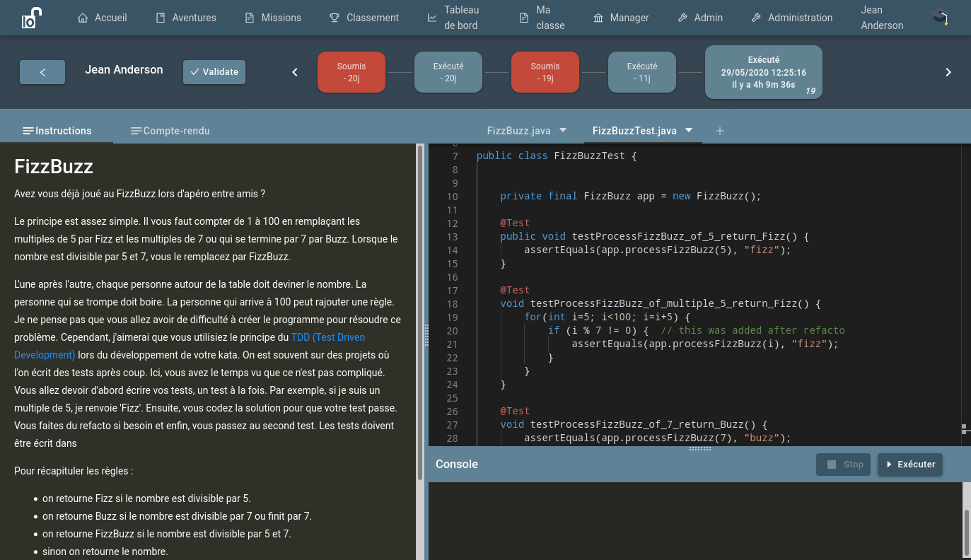This screenshot has width=971, height=560.
Task: Select the Exécuté -20j timeline step
Action: [x=448, y=72]
